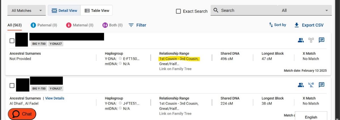
Task: Open In Common With icon for second match
Action: coord(301,85)
